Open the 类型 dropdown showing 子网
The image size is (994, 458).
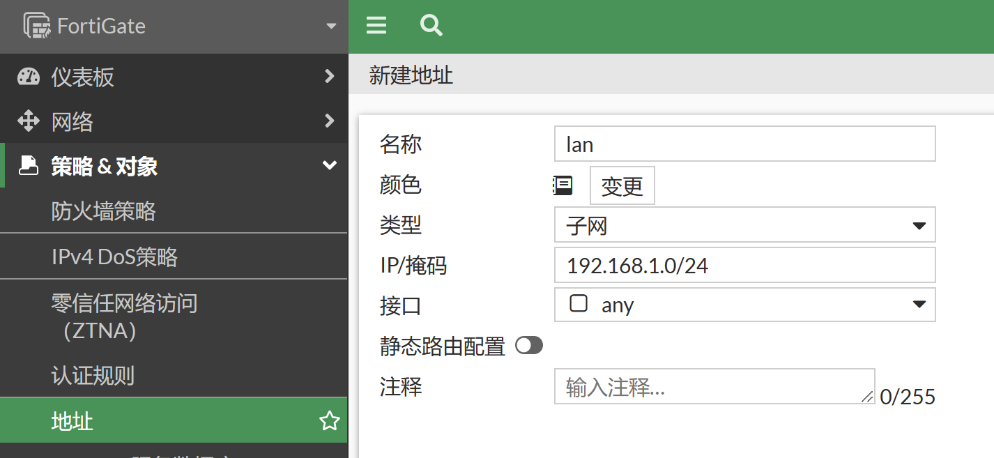pos(744,225)
